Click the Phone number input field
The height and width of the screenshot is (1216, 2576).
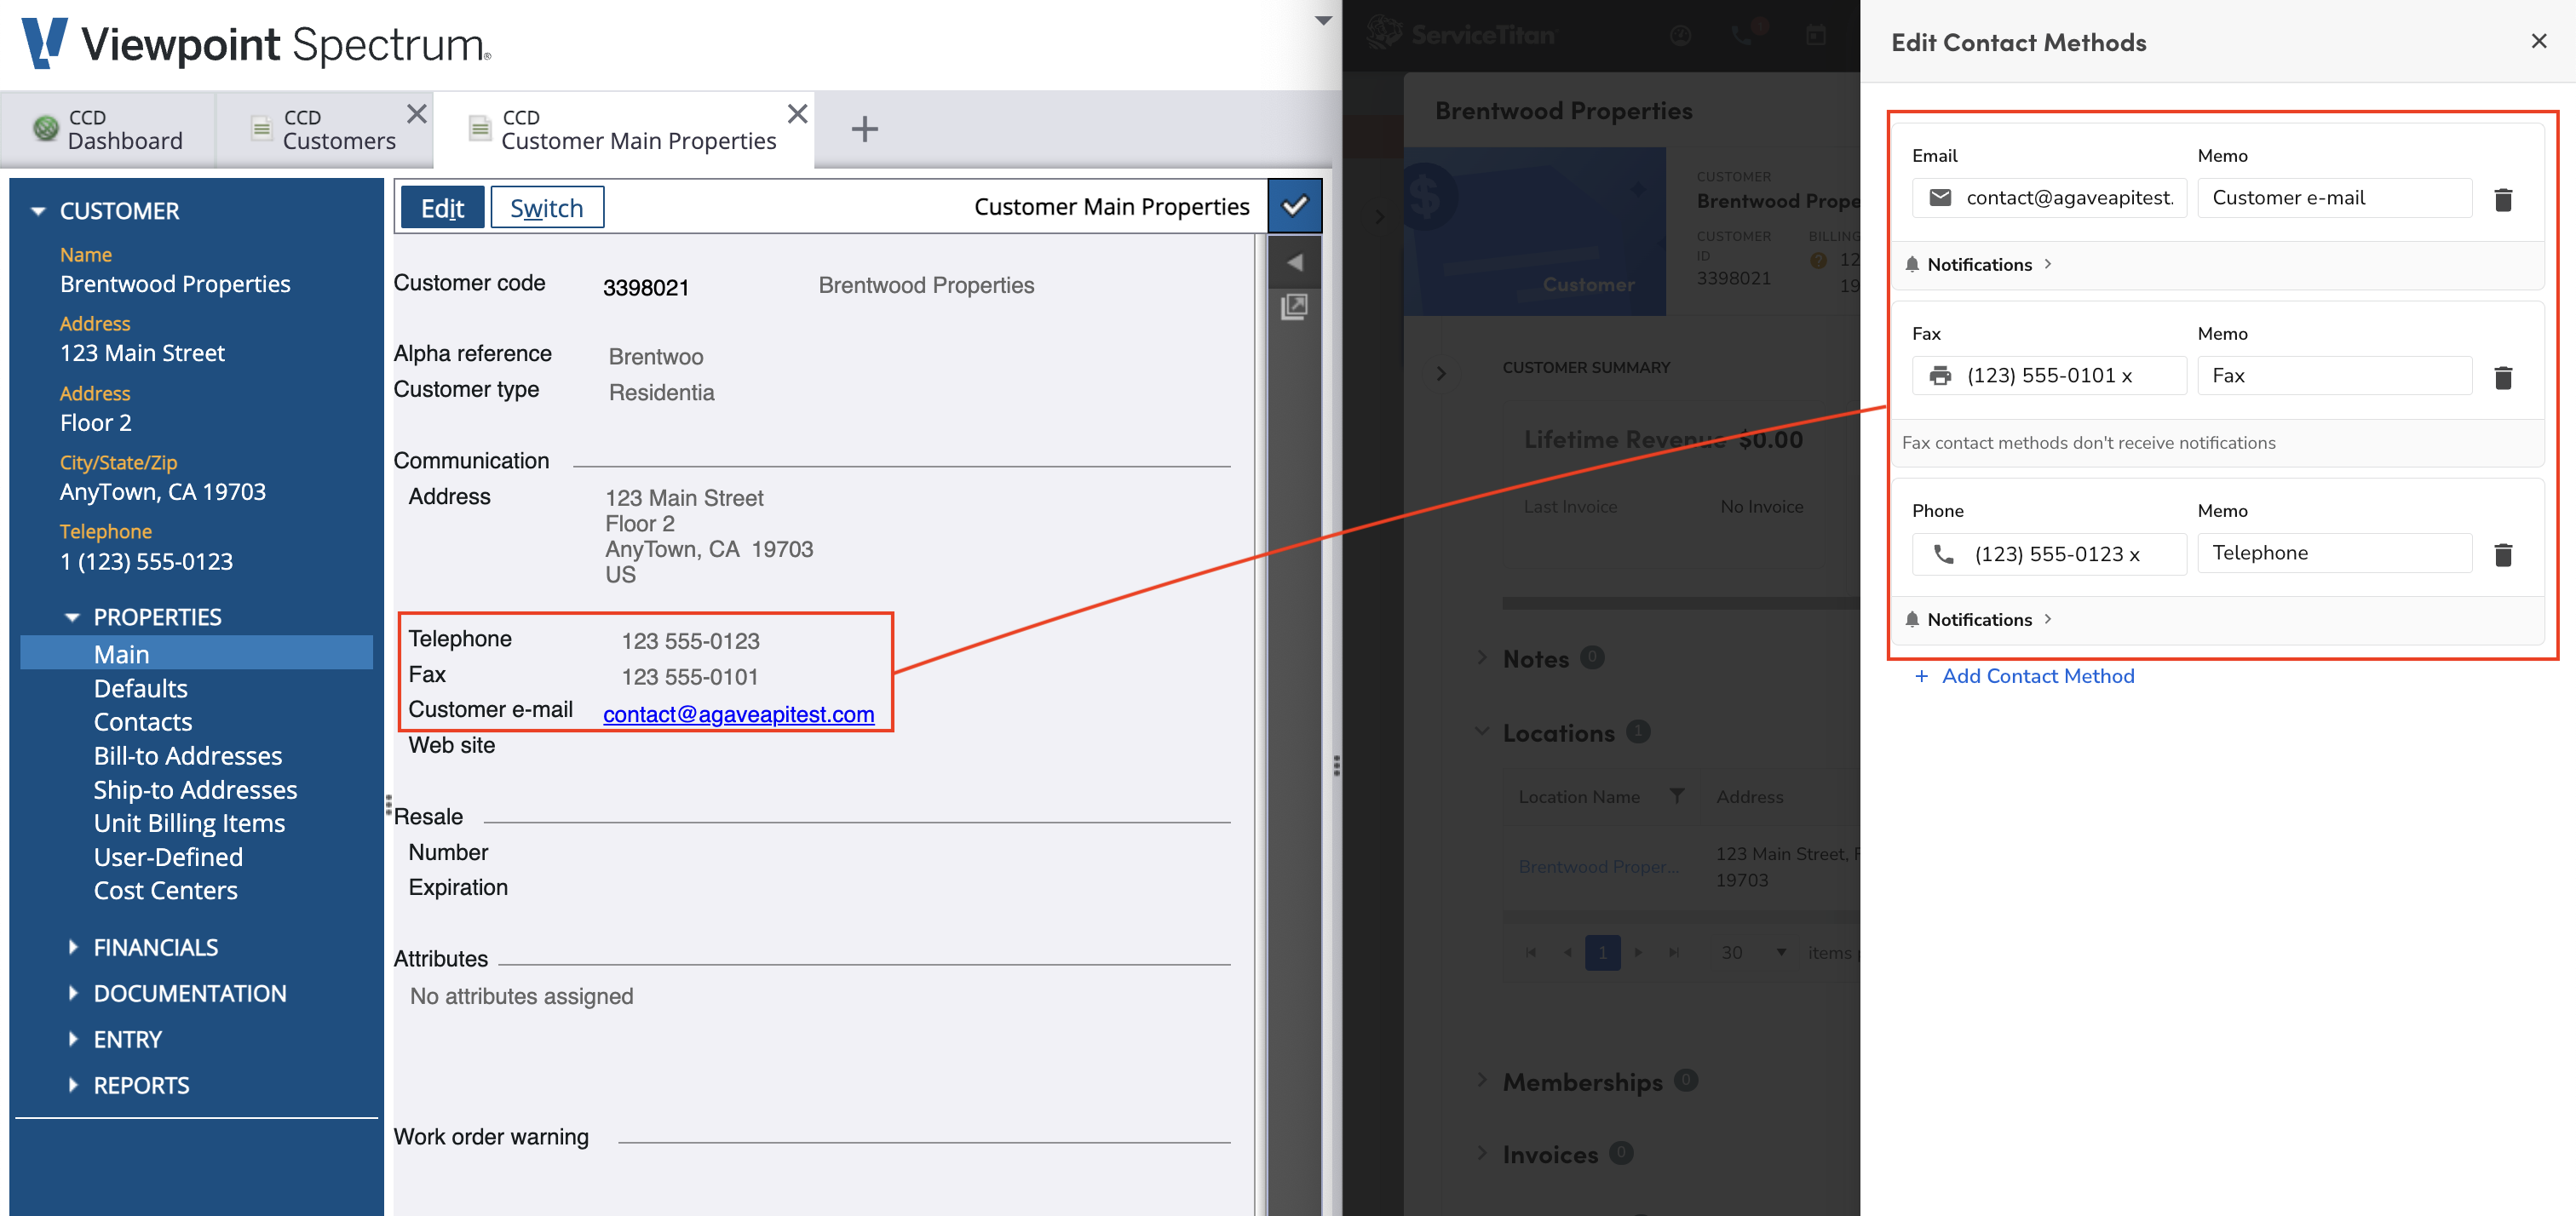[2049, 553]
